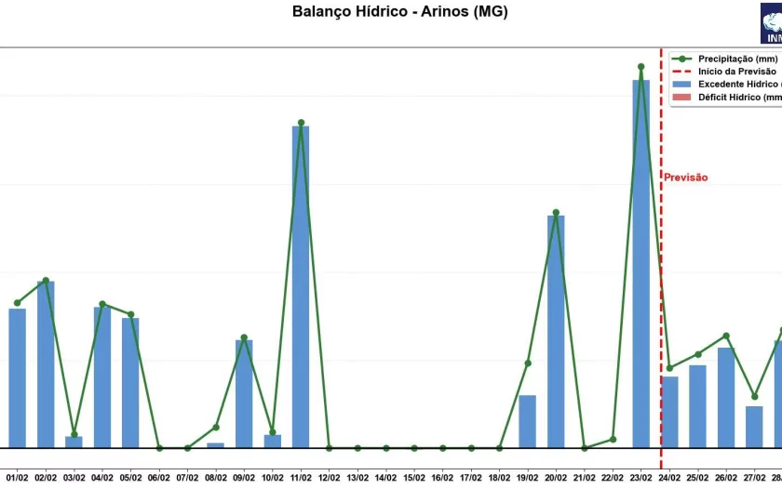Select the green data point at 19/02
This screenshot has width=782, height=488.
click(x=528, y=363)
